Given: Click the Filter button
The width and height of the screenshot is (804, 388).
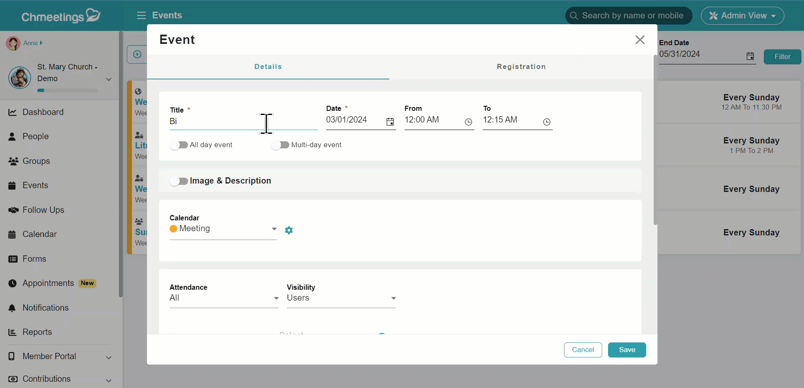Looking at the screenshot, I should tap(782, 57).
